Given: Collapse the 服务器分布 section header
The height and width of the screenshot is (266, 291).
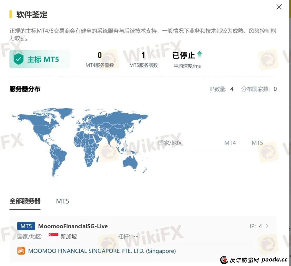Looking at the screenshot, I should pyautogui.click(x=25, y=89).
